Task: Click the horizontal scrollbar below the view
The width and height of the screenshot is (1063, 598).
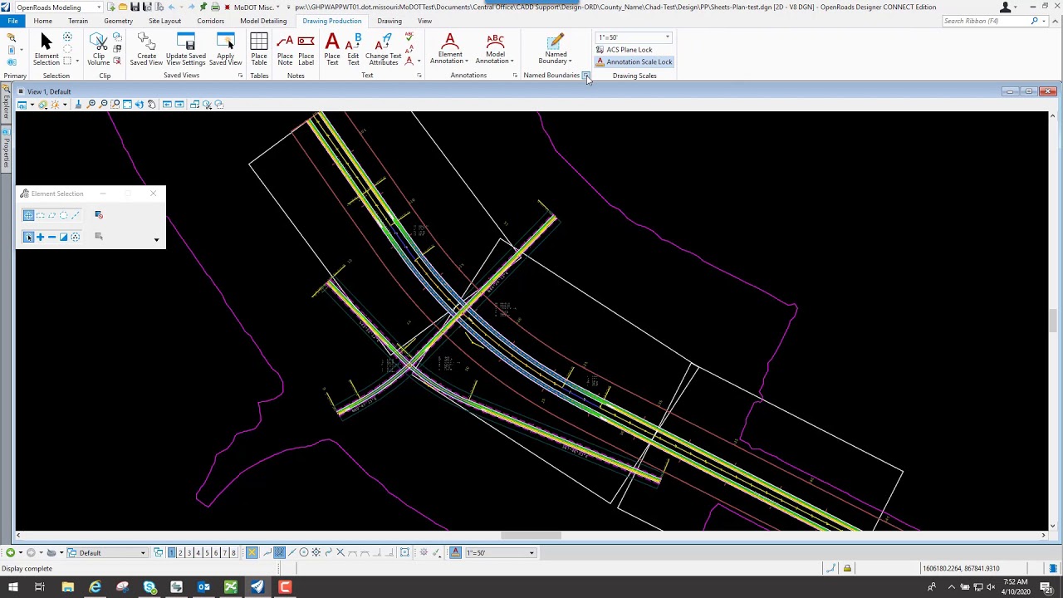Action: (x=530, y=536)
